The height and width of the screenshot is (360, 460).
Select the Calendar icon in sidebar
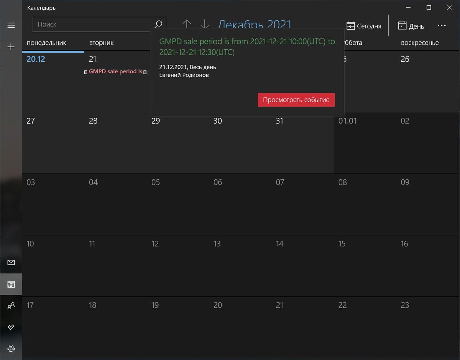(x=11, y=284)
